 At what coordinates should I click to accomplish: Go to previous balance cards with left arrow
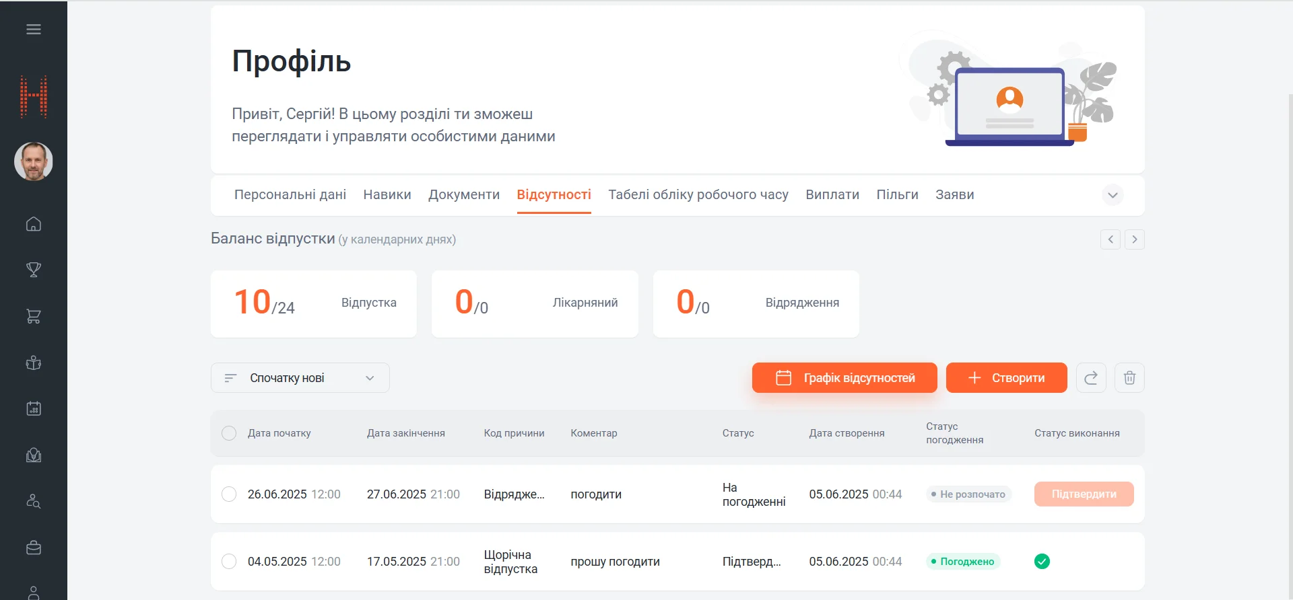(1110, 239)
